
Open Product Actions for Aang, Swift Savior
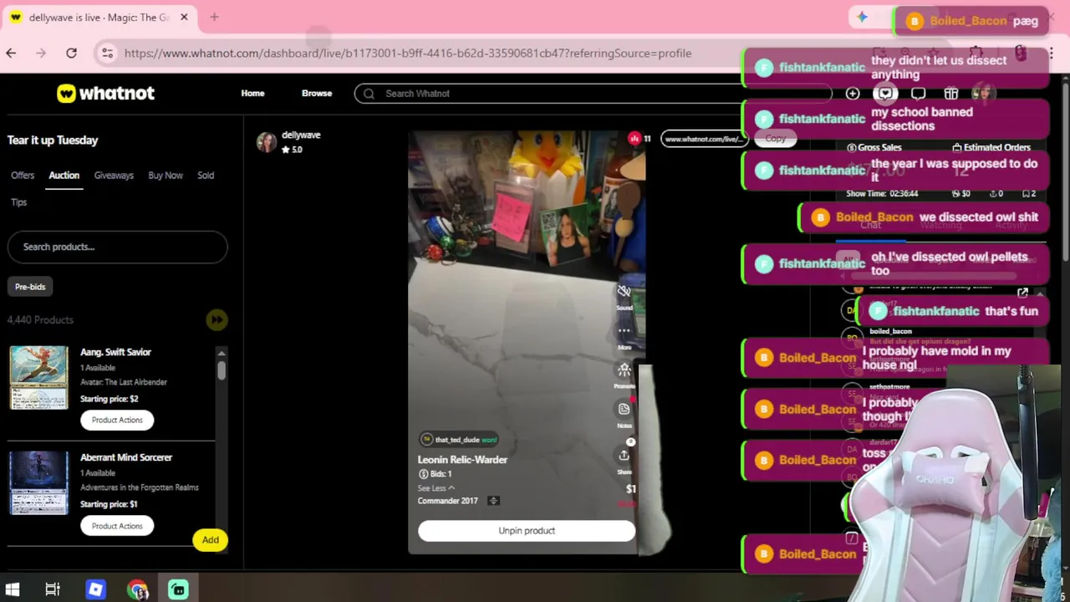click(117, 420)
